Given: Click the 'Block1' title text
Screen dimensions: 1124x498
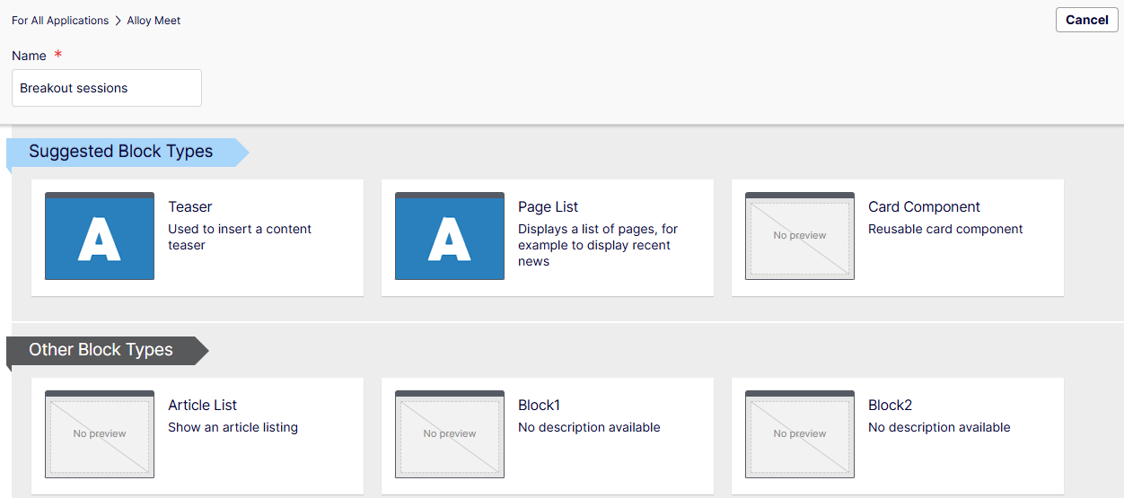Looking at the screenshot, I should point(540,405).
